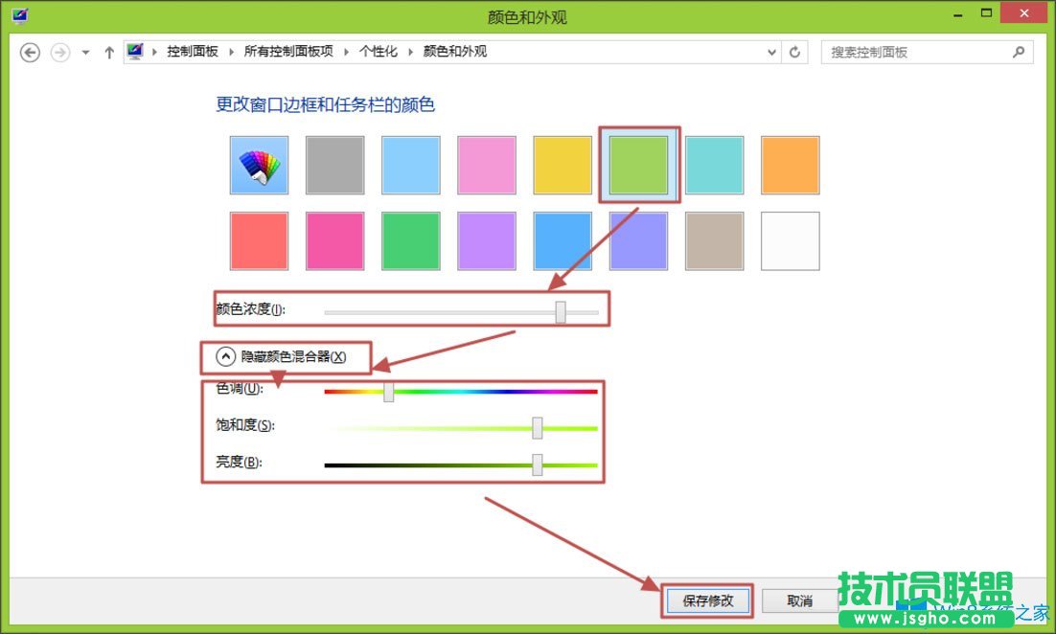Select the pink color swatch
This screenshot has width=1056, height=634.
tap(486, 164)
